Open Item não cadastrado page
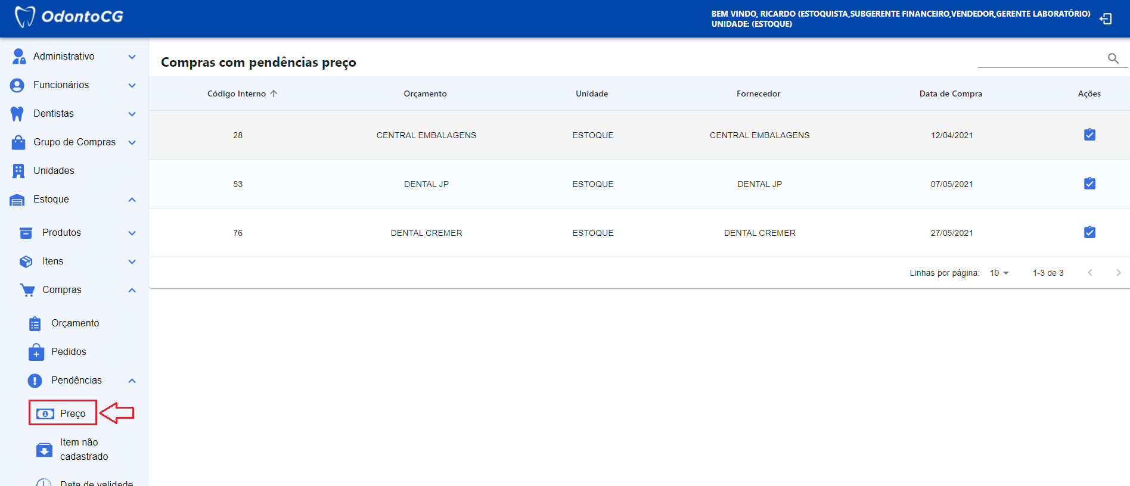1130x486 pixels. tap(83, 450)
